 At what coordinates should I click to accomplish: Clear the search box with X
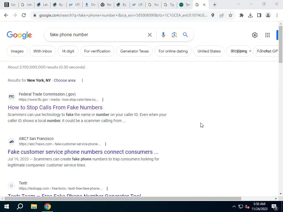(150, 35)
